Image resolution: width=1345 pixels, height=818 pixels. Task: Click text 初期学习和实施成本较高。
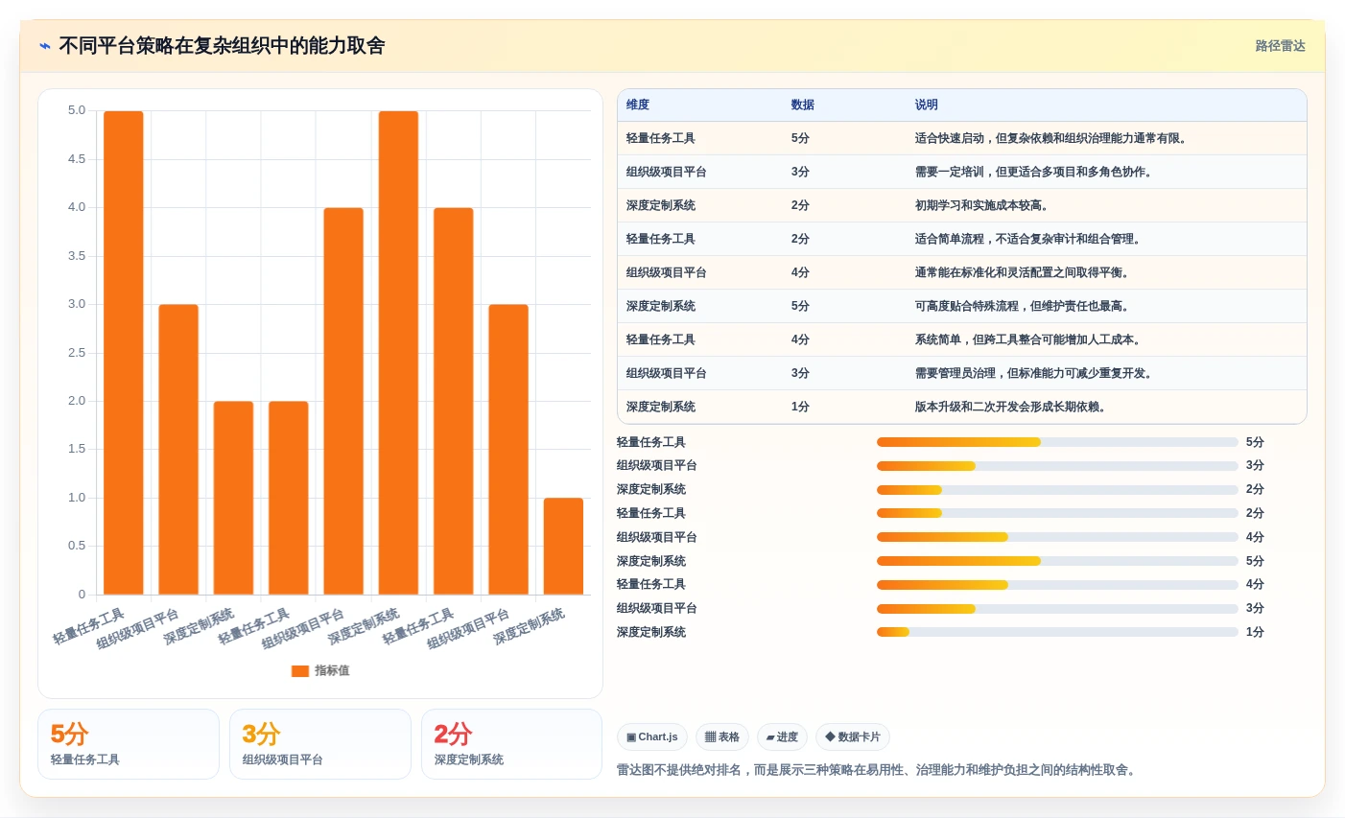pyautogui.click(x=984, y=206)
